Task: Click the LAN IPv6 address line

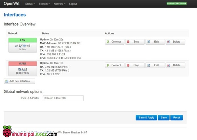Action: coord(60,58)
